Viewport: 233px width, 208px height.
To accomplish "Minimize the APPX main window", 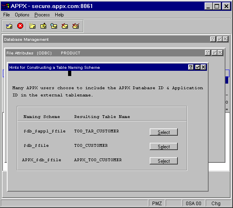I will [208, 6].
